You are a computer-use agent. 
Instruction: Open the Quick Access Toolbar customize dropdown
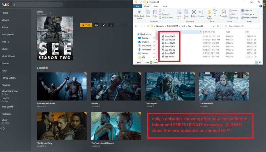tap(147, 2)
